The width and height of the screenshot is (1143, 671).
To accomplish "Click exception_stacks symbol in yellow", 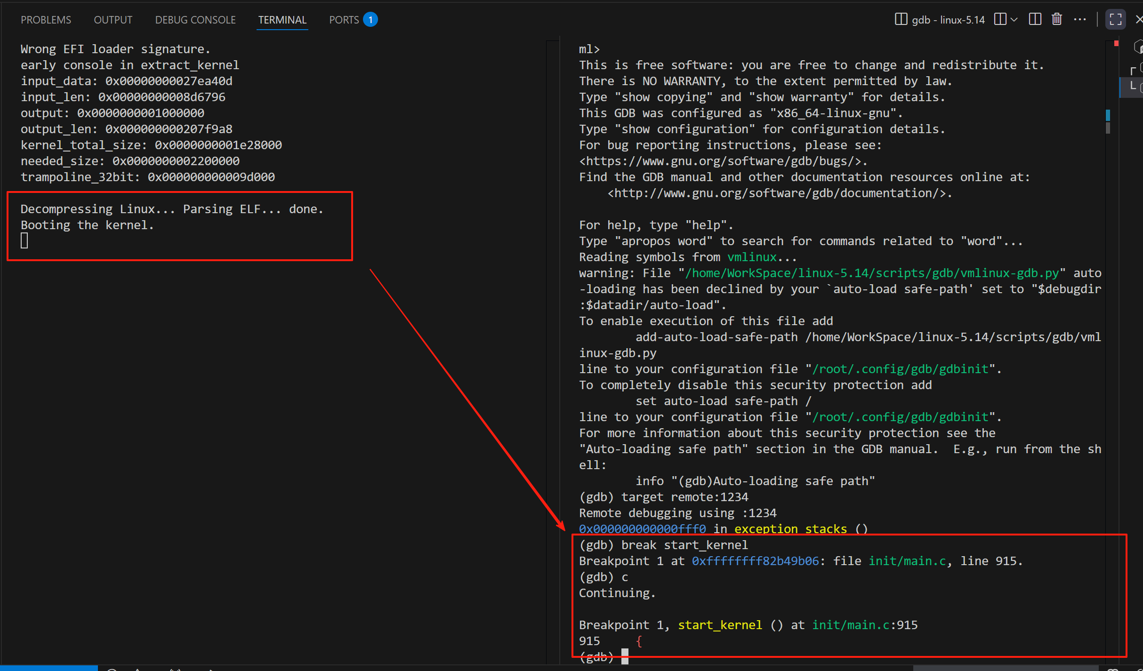I will [790, 529].
